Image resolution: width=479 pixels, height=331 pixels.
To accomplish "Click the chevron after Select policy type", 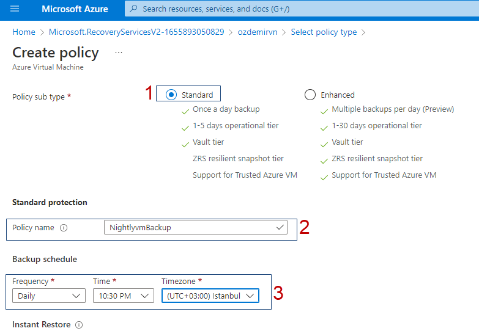I will pos(363,32).
